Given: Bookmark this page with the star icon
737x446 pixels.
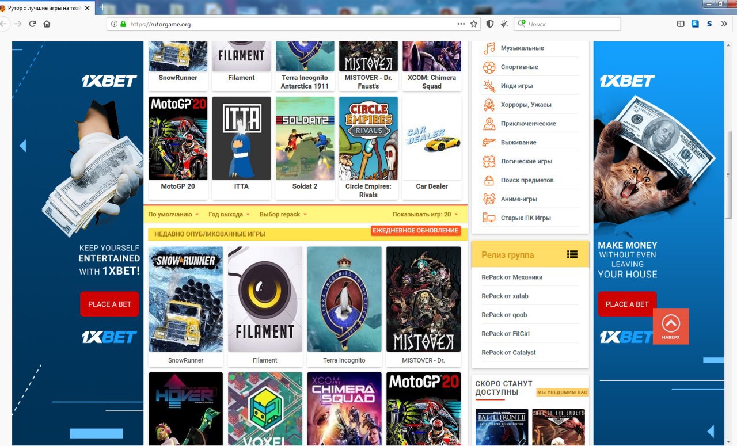Looking at the screenshot, I should tap(474, 24).
